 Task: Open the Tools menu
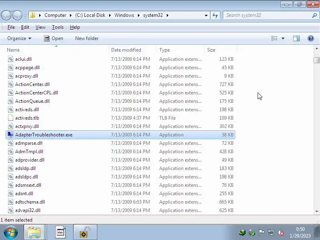58,27
